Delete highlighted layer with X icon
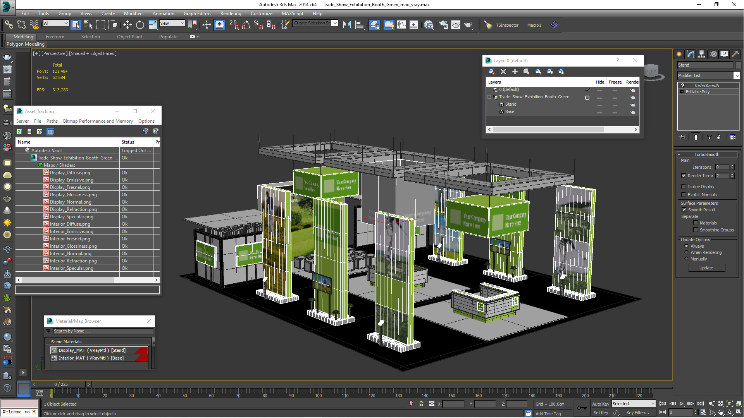This screenshot has height=418, width=744. pos(503,72)
